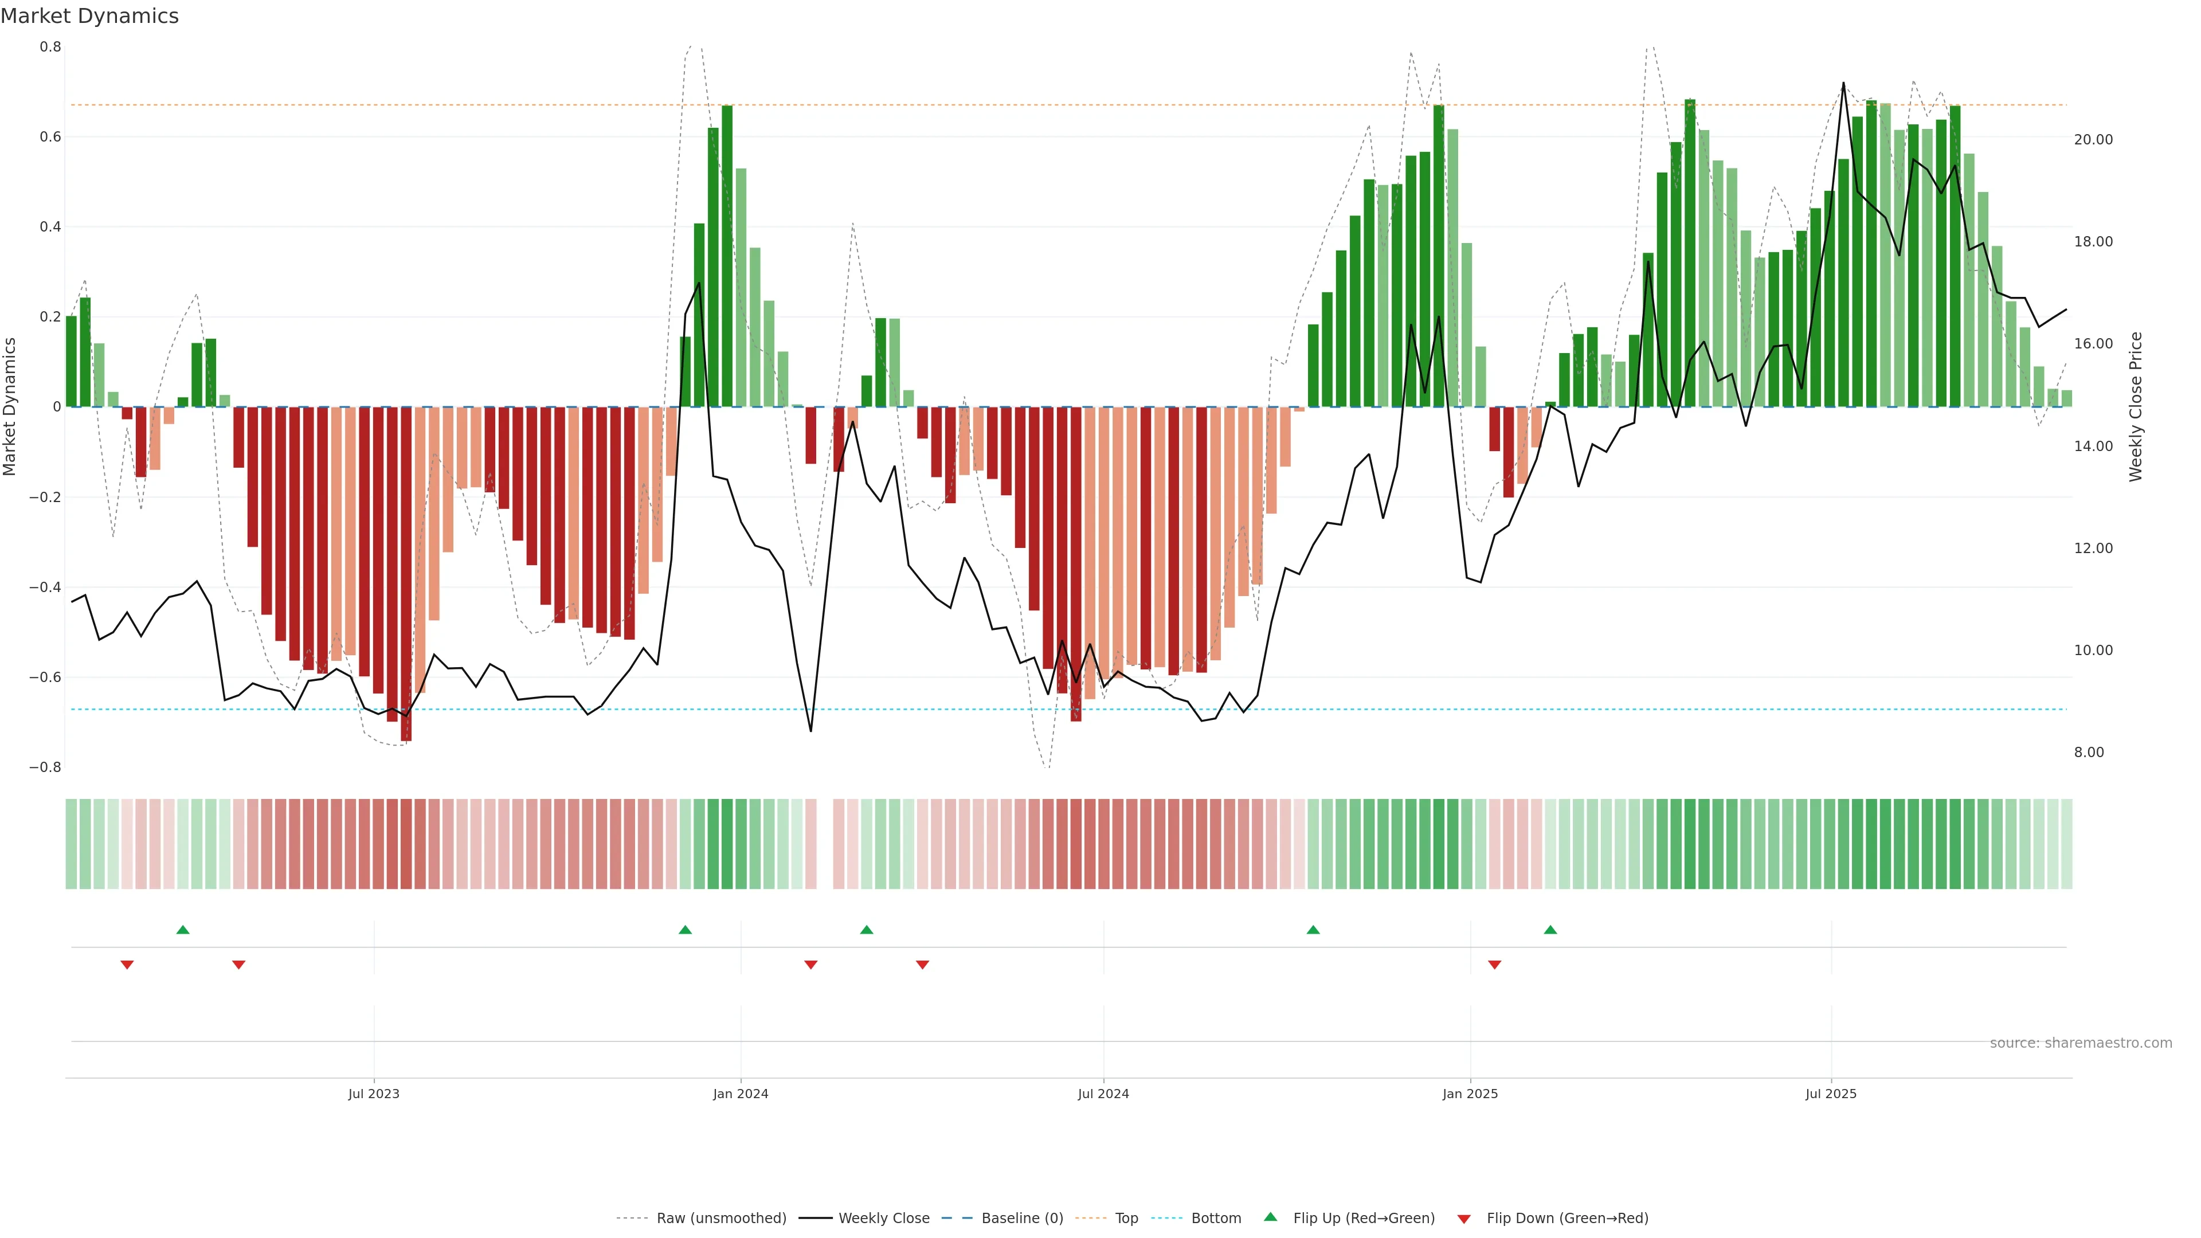Click the leftmost heatmap strip cell
The height and width of the screenshot is (1238, 2201).
(x=71, y=844)
